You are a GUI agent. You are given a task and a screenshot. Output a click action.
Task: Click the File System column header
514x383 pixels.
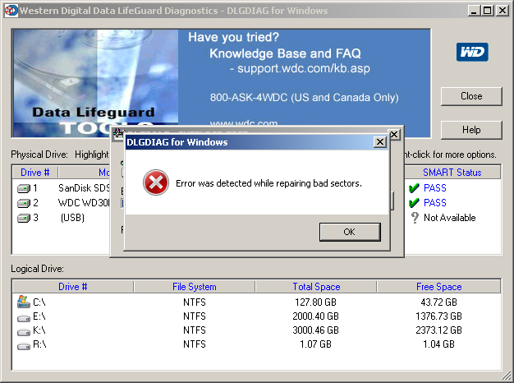tap(195, 287)
